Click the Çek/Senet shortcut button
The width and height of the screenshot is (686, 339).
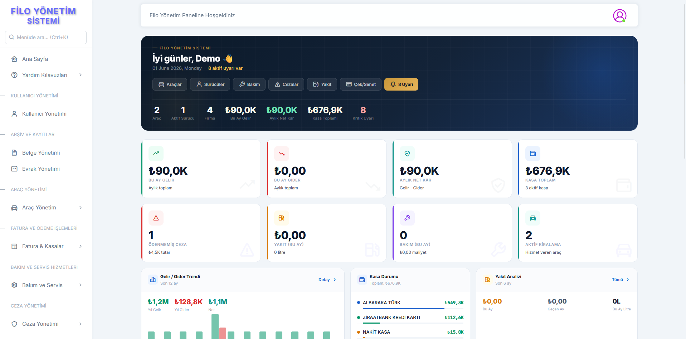click(x=361, y=84)
